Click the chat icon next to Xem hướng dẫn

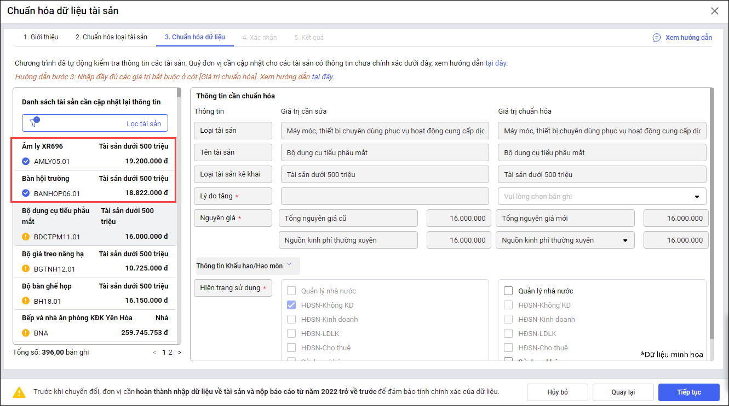pos(656,38)
